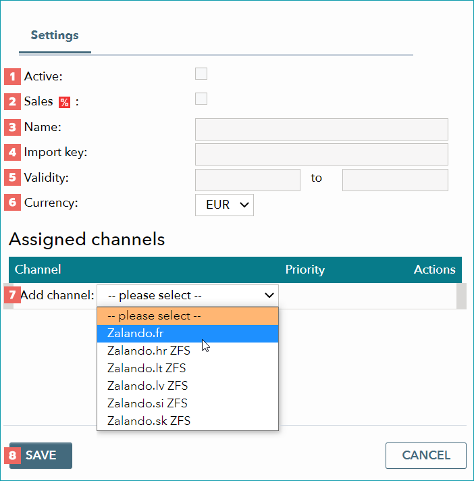Image resolution: width=474 pixels, height=481 pixels.
Task: Click the Assigned channels heading
Action: click(x=87, y=240)
